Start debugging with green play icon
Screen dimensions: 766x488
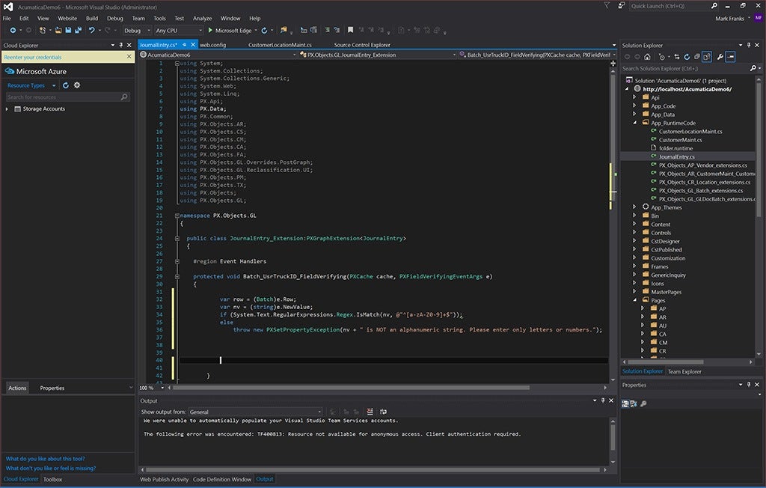coord(210,31)
